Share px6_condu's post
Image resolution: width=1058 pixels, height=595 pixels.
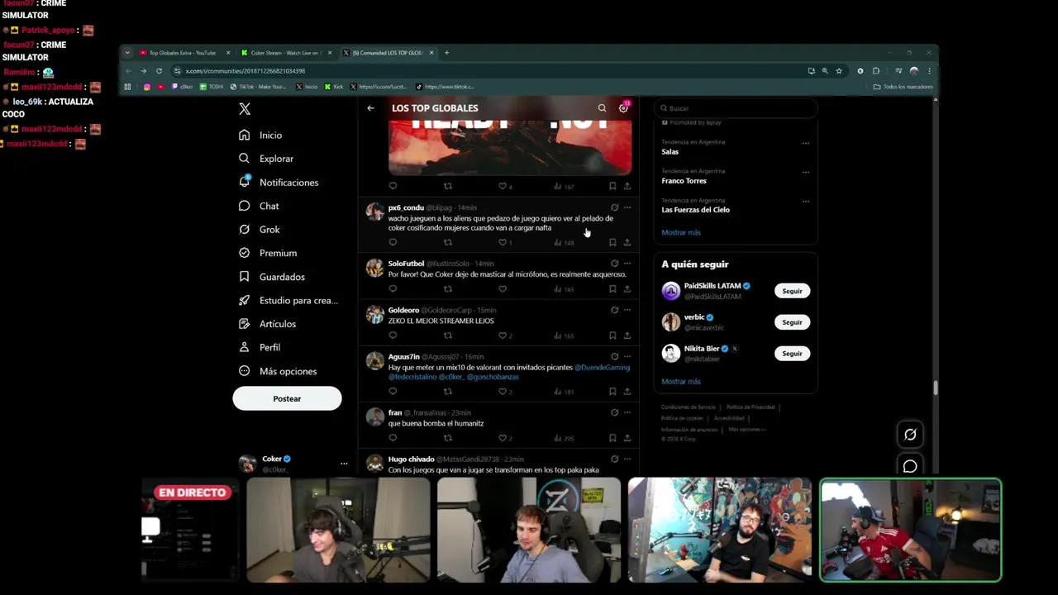pos(627,242)
